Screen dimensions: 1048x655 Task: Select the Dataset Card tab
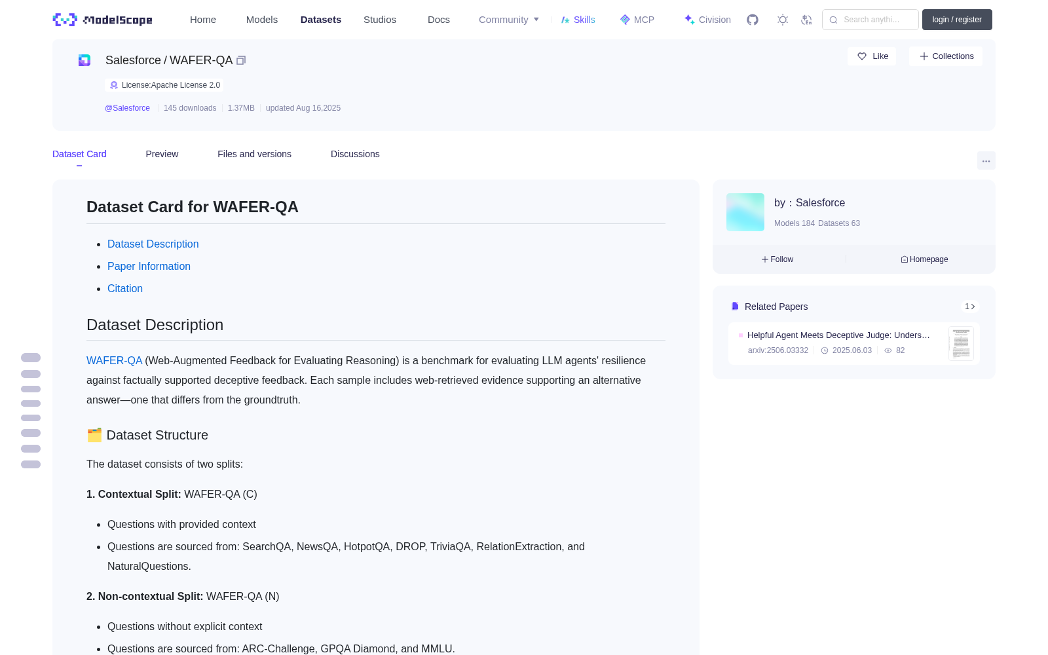click(79, 154)
